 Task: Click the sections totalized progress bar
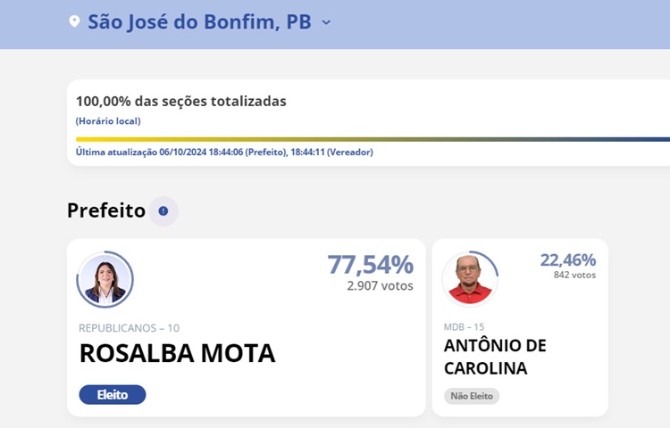pos(373,139)
